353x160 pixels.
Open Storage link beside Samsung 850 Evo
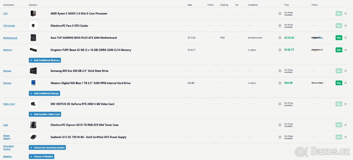[7, 71]
